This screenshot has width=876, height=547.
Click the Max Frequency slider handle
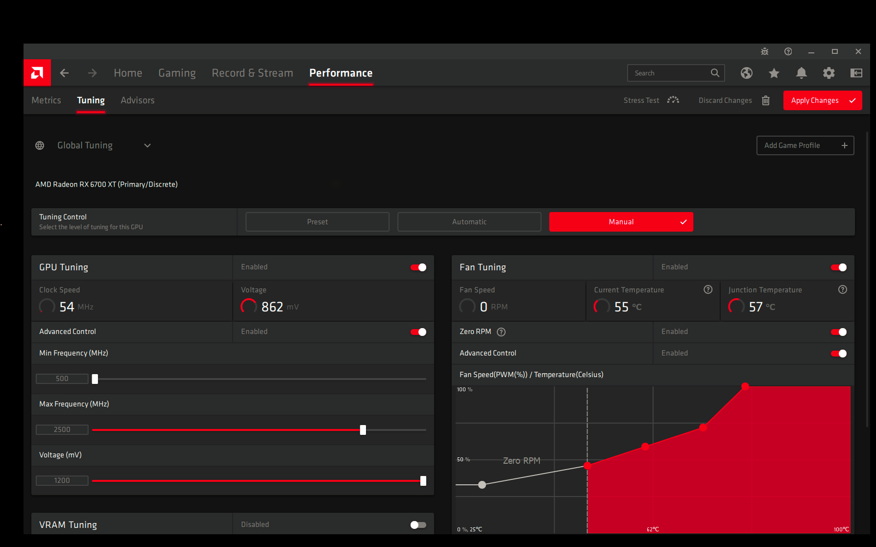(x=363, y=430)
